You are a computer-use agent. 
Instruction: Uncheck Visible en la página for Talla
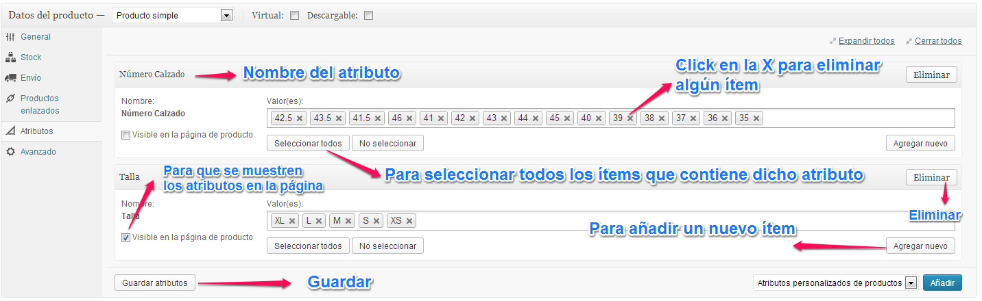click(125, 238)
